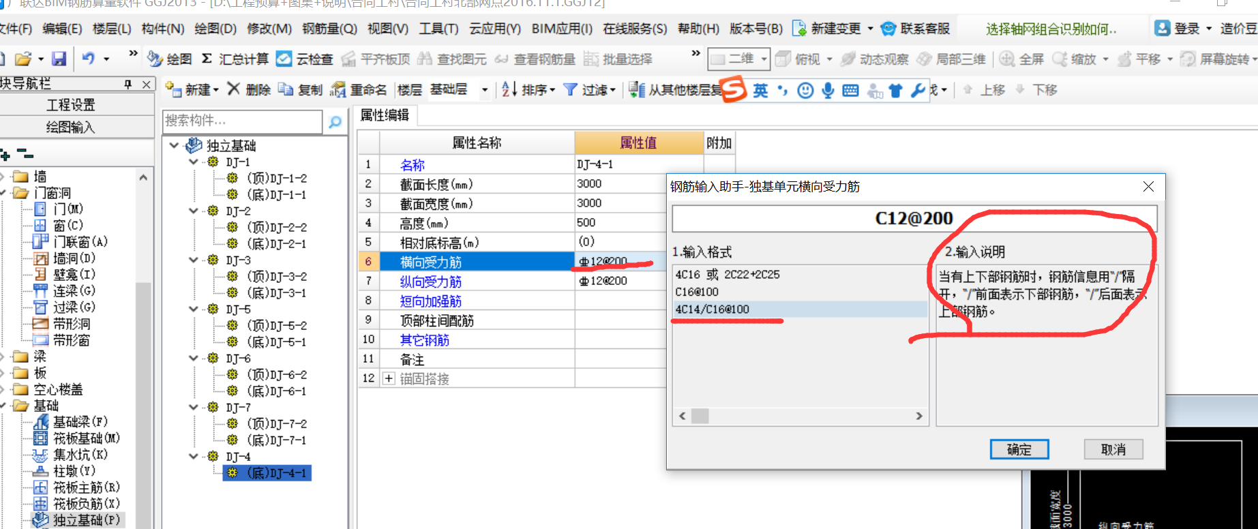Click the 俯视 top view tool
The image size is (1258, 529).
[x=798, y=59]
